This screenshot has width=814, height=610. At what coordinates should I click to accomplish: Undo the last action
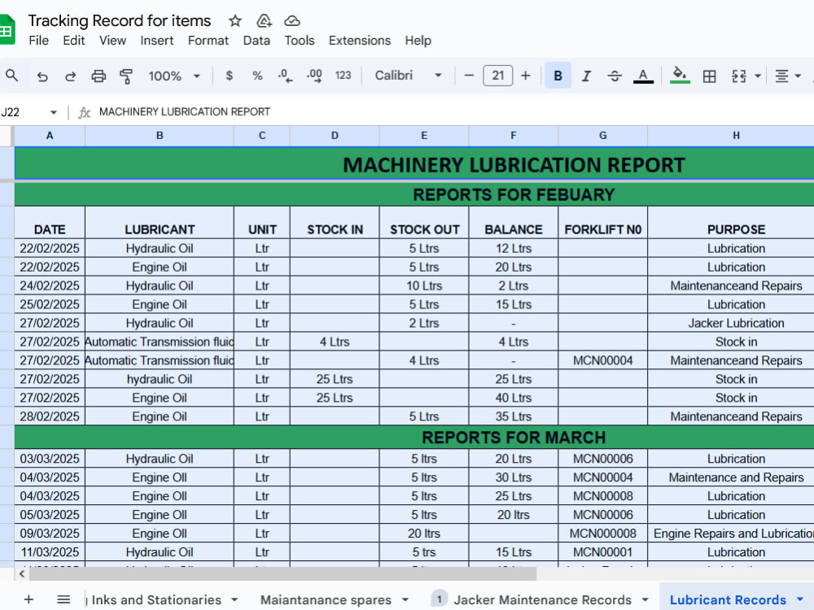[42, 76]
